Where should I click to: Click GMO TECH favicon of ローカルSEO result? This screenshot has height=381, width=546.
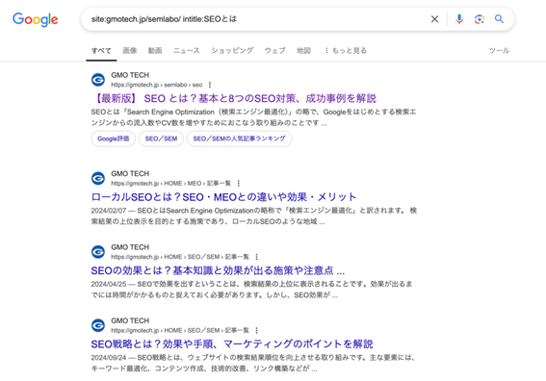coord(98,178)
